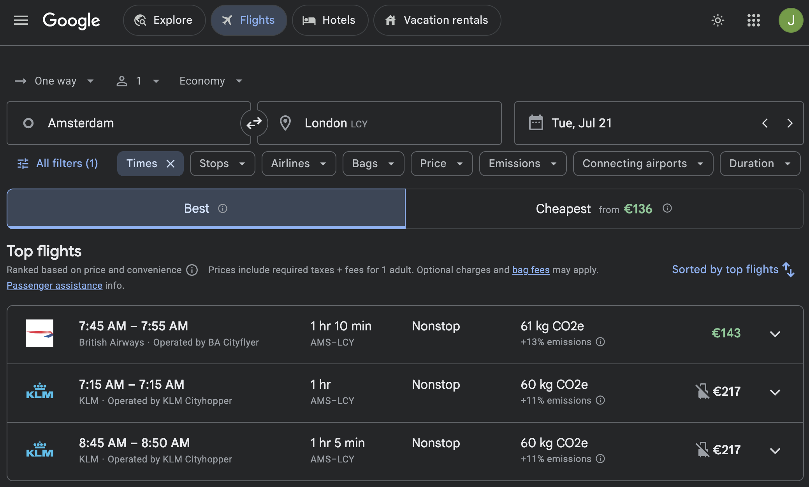Click the British Airways logo
This screenshot has width=809, height=487.
coord(40,333)
